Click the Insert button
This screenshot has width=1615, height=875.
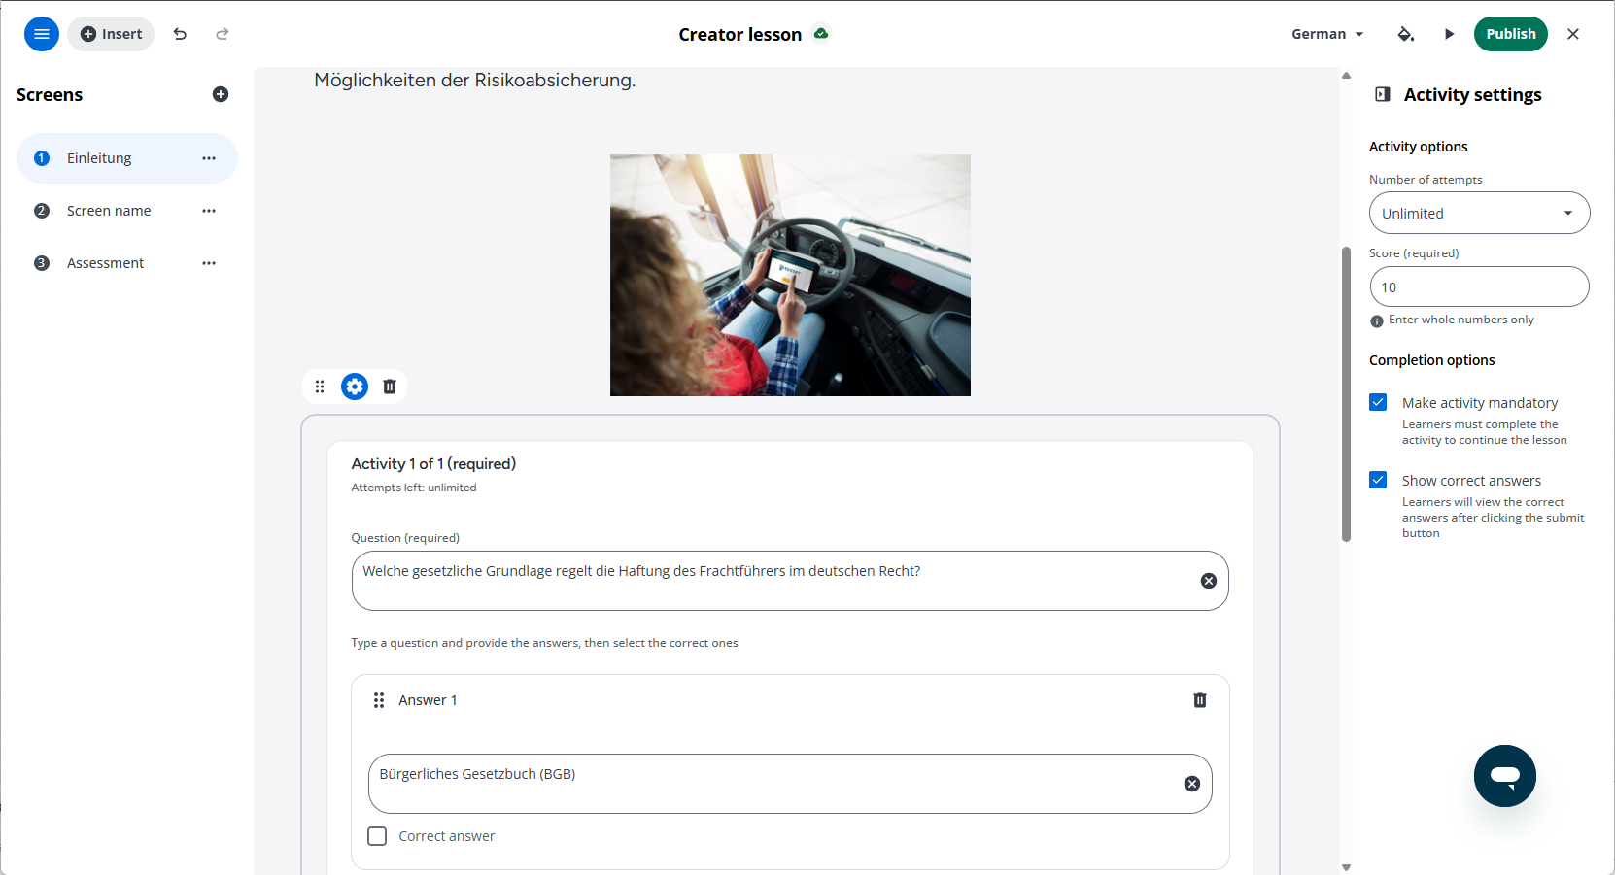click(111, 34)
